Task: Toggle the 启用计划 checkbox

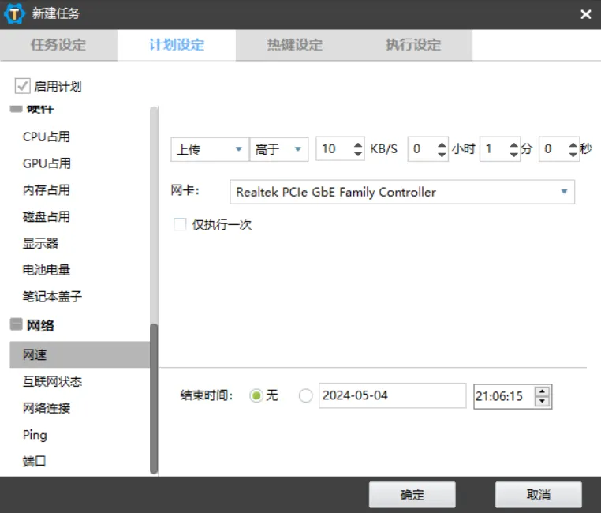Action: 23,86
